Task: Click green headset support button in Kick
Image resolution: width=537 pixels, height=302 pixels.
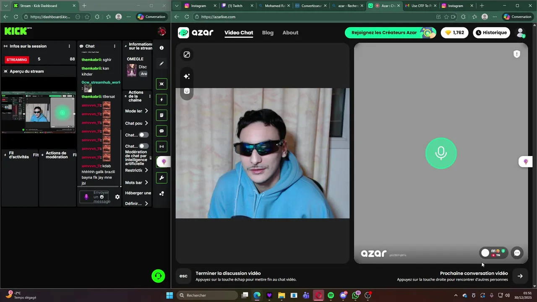Action: click(x=158, y=276)
